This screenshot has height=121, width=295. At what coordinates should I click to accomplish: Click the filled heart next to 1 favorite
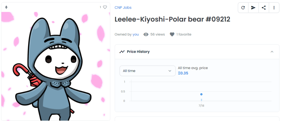[172, 34]
